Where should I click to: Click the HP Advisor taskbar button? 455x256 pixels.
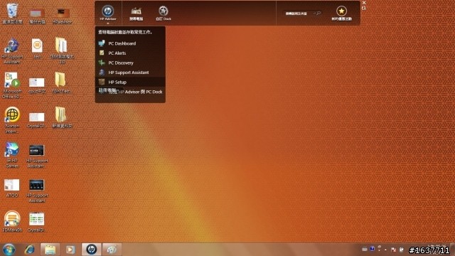point(92,250)
